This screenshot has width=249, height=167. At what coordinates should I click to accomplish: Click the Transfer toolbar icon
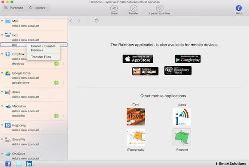click(x=134, y=8)
